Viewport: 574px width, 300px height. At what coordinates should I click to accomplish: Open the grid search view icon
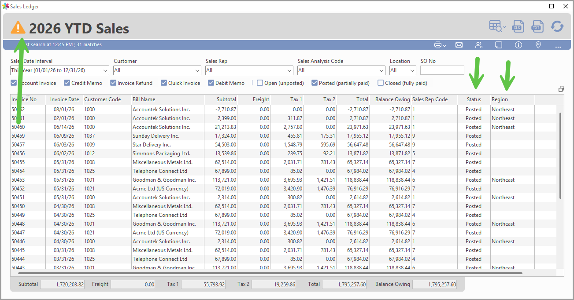coord(495,26)
